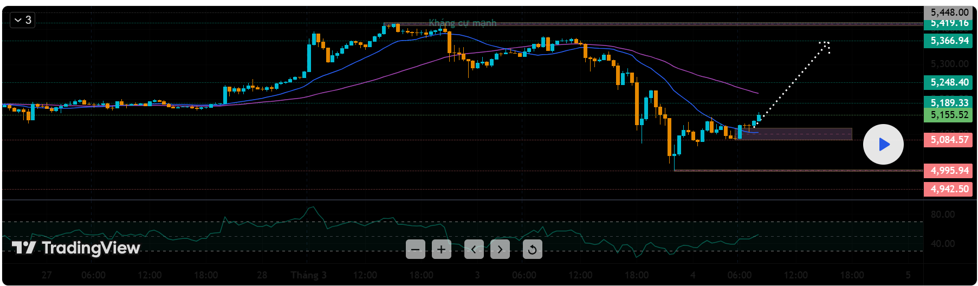Select the red 5,084.57 price label
This screenshot has width=978, height=286.
coord(949,140)
